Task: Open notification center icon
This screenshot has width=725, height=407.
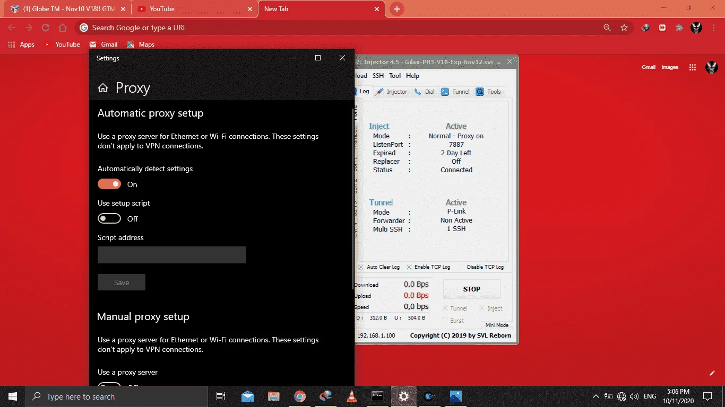Action: click(707, 396)
